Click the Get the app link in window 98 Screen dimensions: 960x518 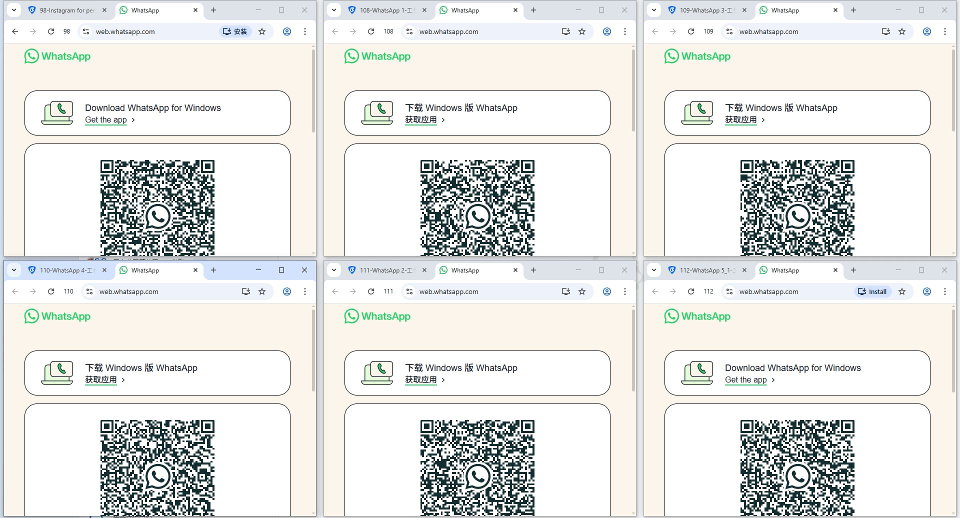[105, 120]
